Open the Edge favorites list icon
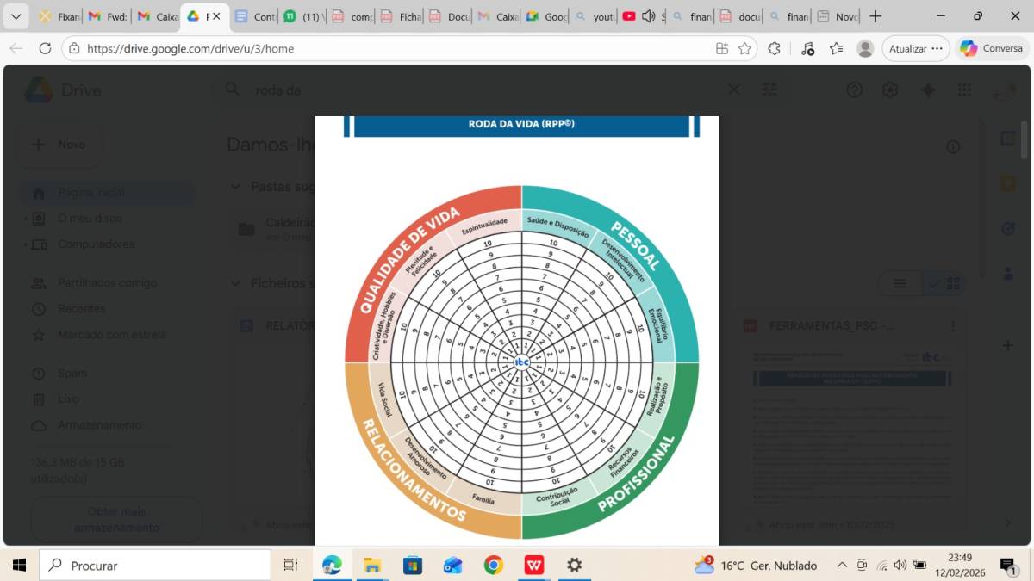This screenshot has height=581, width=1034. 836,49
